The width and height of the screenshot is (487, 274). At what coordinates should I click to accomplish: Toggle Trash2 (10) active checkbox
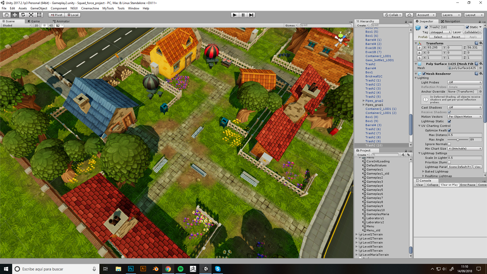point(426,27)
